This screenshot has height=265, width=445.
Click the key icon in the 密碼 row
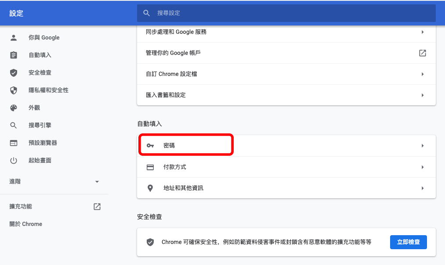(x=150, y=146)
